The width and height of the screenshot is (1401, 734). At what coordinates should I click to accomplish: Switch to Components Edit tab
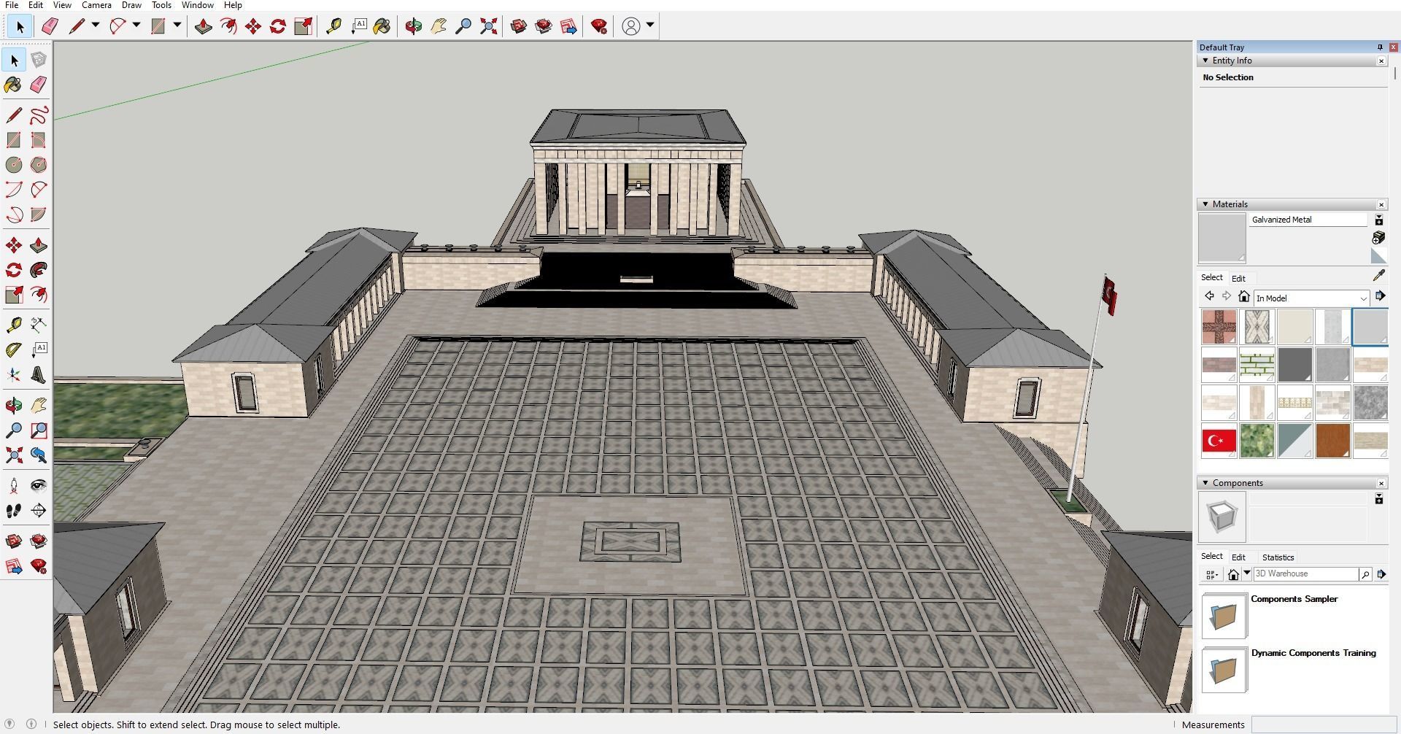click(x=1238, y=557)
